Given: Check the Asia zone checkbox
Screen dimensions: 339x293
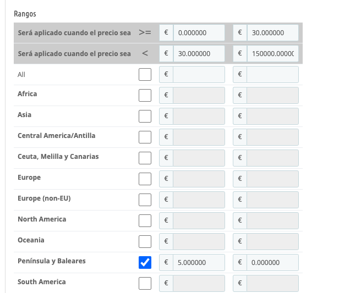Looking at the screenshot, I should click(145, 117).
